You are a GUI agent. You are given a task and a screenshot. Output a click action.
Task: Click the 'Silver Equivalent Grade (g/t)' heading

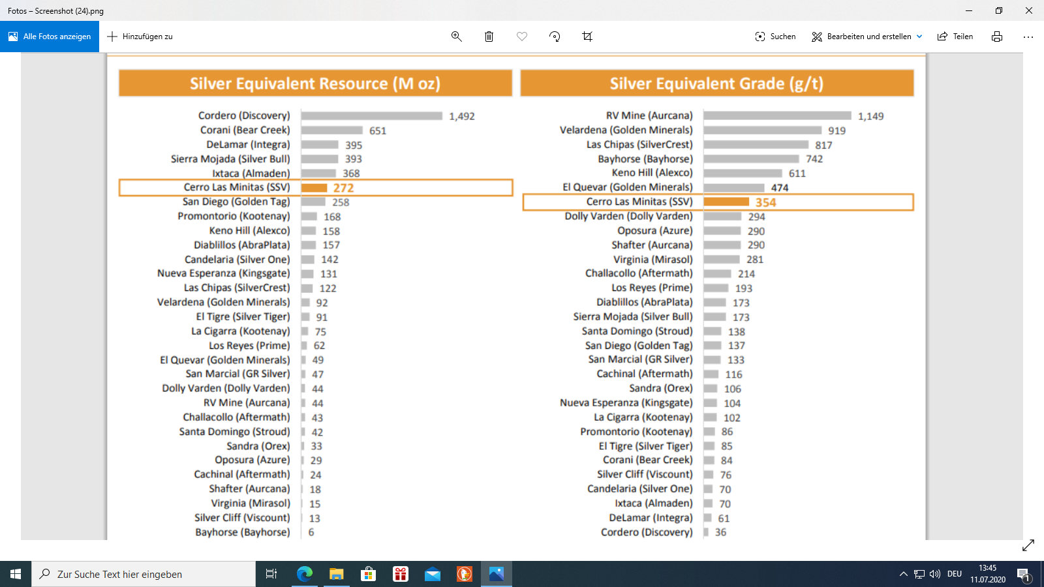(716, 83)
